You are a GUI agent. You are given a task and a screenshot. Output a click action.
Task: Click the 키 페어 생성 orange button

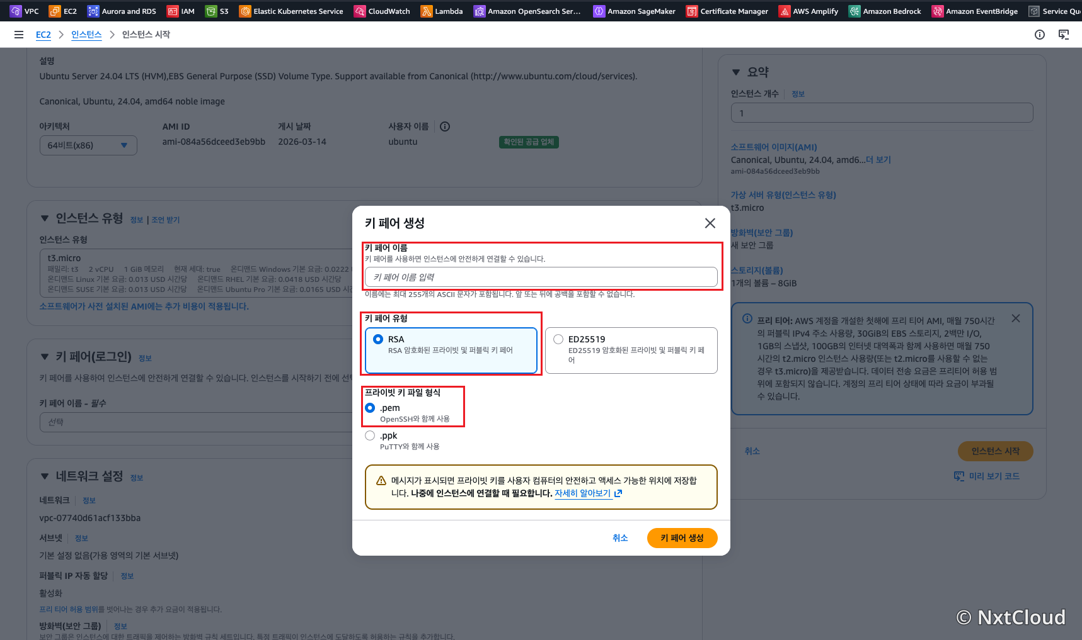pyautogui.click(x=682, y=538)
